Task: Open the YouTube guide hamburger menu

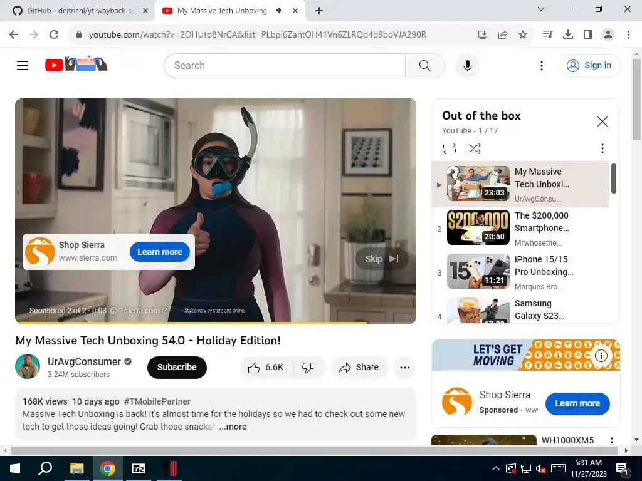Action: click(23, 65)
